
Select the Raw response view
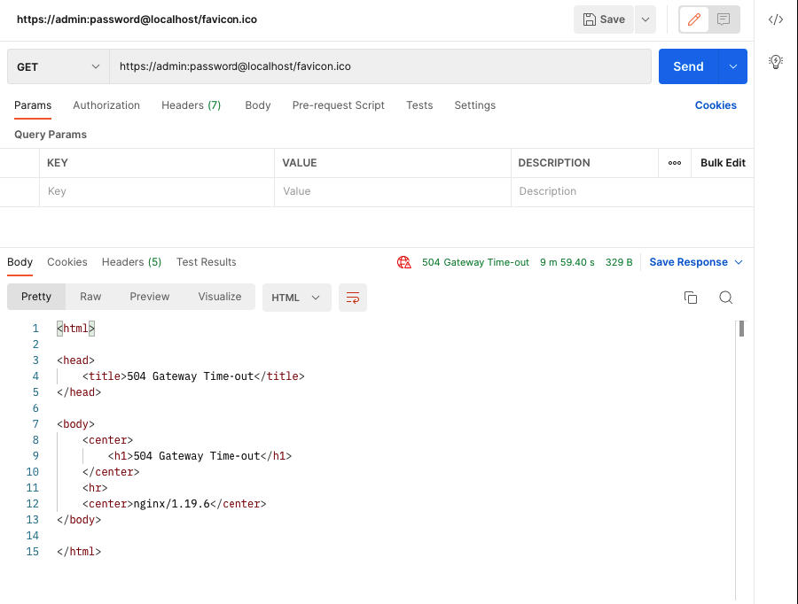(x=90, y=297)
